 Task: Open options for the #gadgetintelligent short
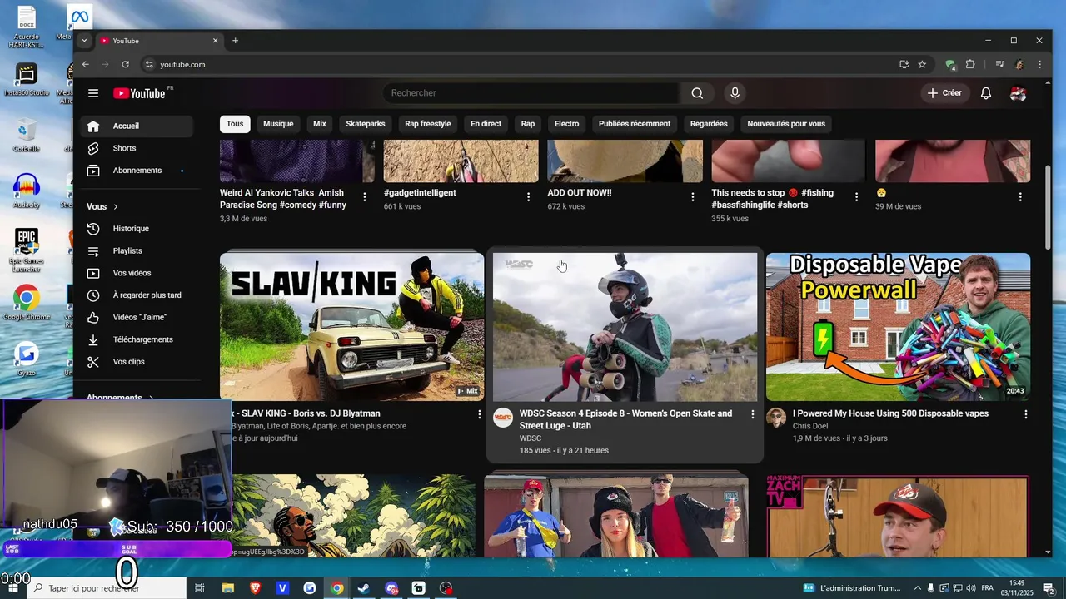(x=528, y=197)
